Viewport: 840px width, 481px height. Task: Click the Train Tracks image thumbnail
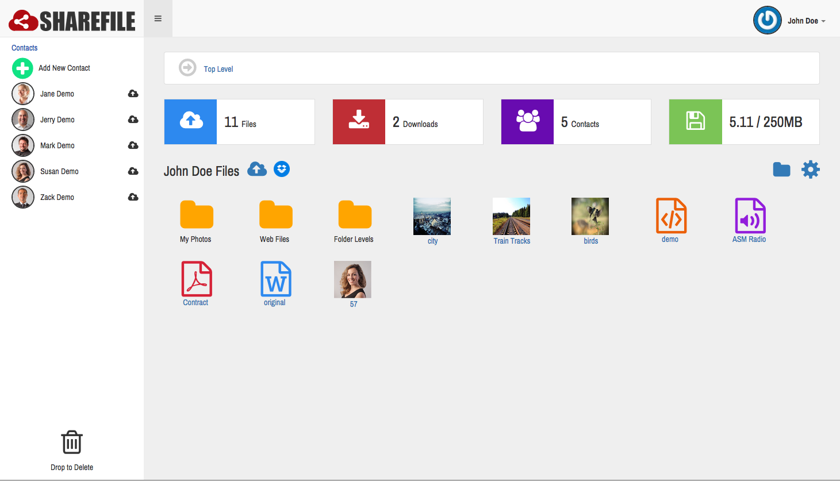tap(511, 217)
